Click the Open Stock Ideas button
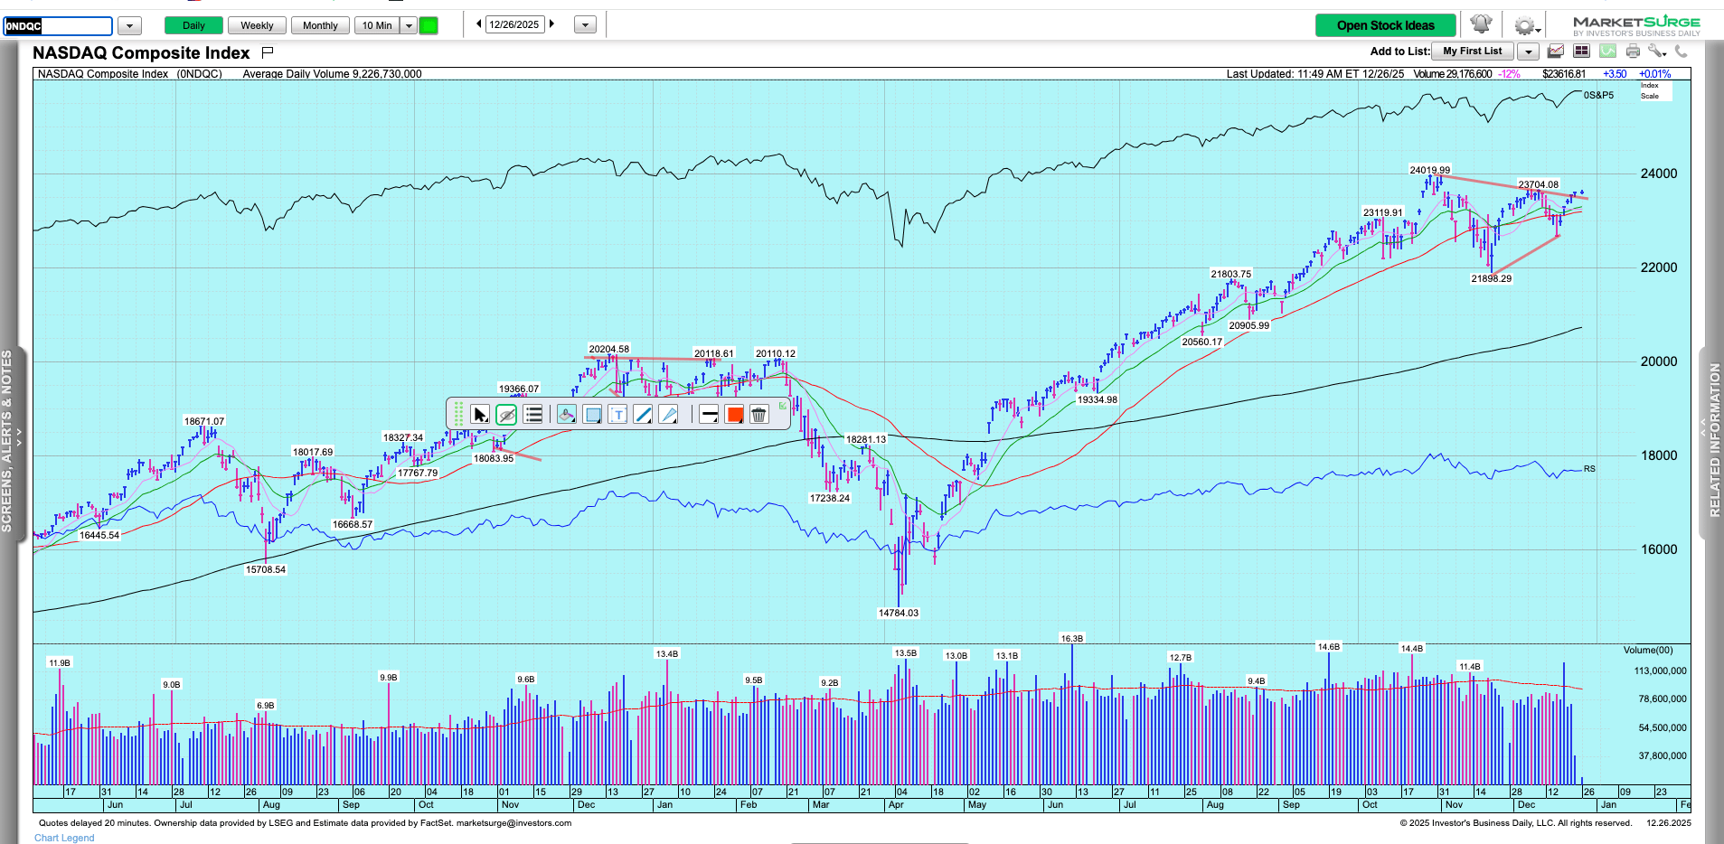Image resolution: width=1724 pixels, height=844 pixels. [1385, 25]
